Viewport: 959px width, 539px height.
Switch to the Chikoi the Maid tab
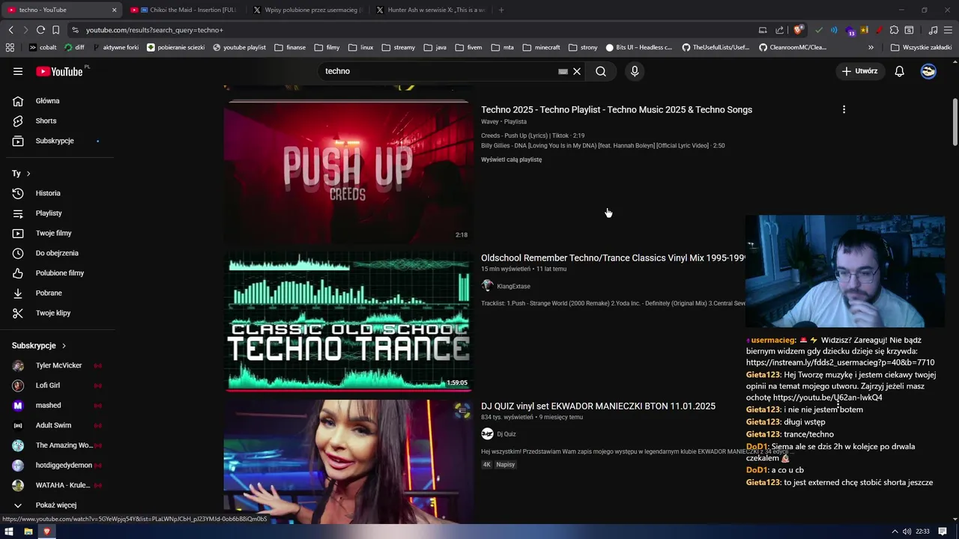(184, 10)
